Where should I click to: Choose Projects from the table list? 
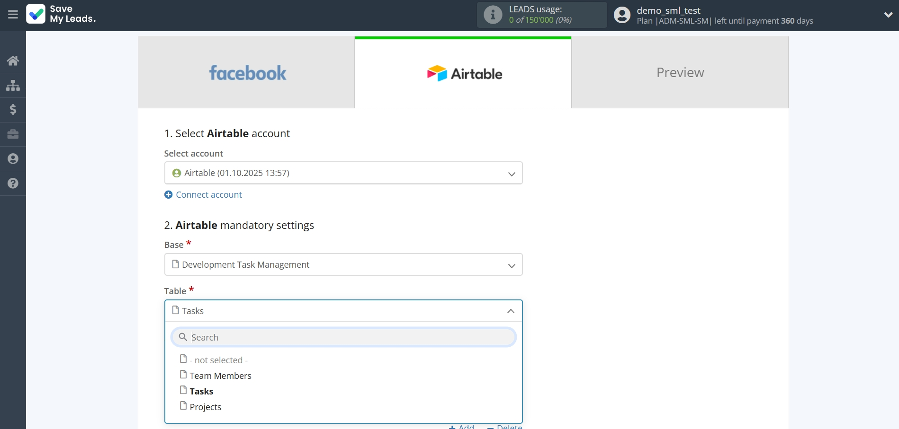coord(205,407)
